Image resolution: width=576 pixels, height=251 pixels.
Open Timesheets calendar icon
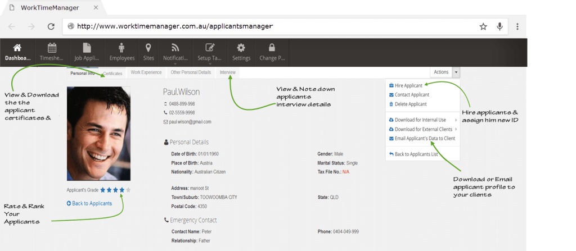(x=52, y=48)
